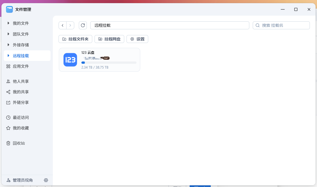Expand the 团队文件 tree arrow

[8, 34]
